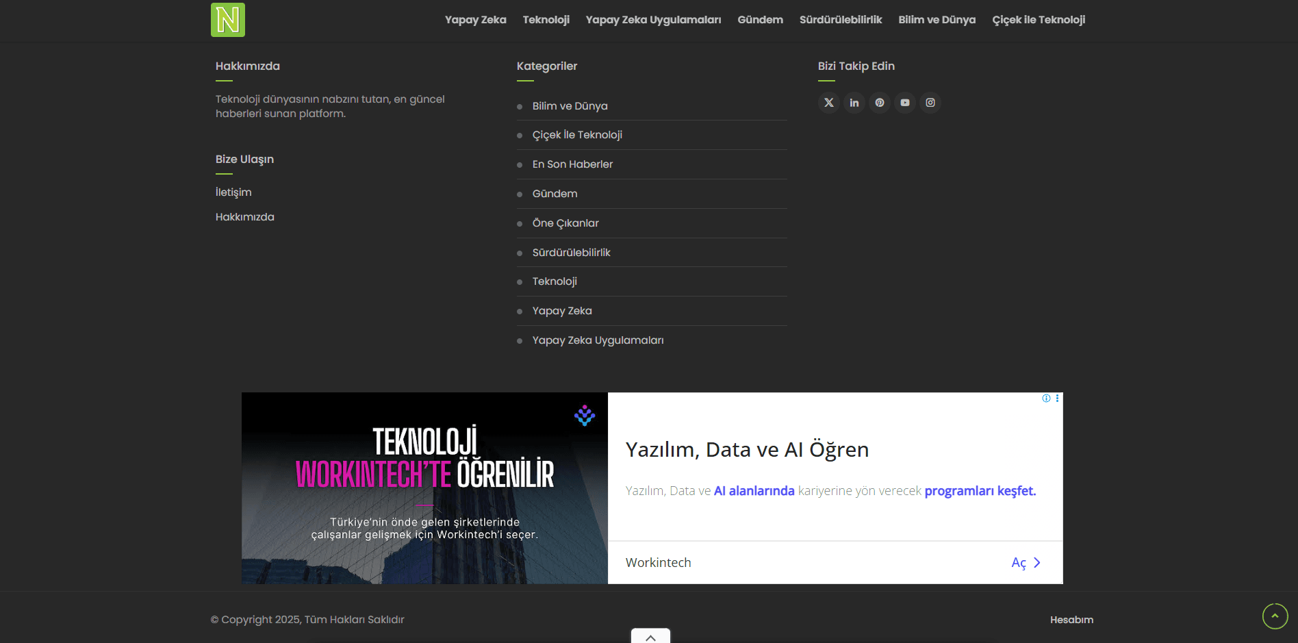Click the scroll-to-top circular arrow button

point(1275,616)
